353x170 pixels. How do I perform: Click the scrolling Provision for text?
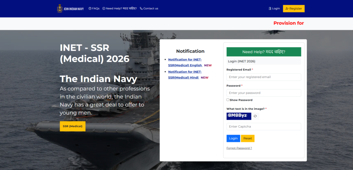click(x=289, y=23)
